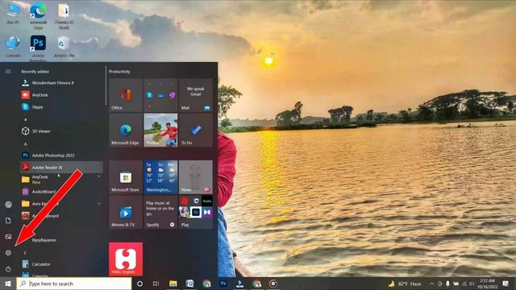
Task: Click the user account avatar in Start menu
Action: pos(9,205)
